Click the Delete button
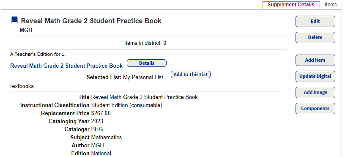The image size is (345, 157). coord(315,37)
